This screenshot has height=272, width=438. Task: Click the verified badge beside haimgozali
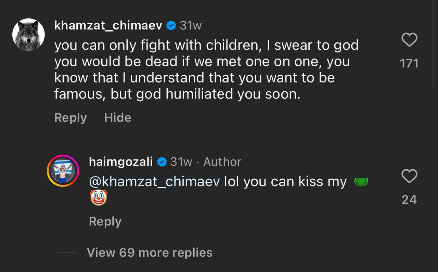coord(162,162)
